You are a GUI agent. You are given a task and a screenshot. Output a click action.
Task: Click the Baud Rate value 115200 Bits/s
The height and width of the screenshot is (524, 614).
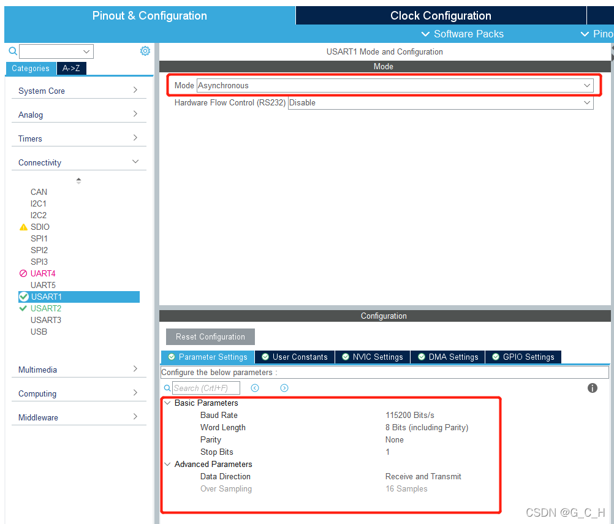[x=409, y=415]
